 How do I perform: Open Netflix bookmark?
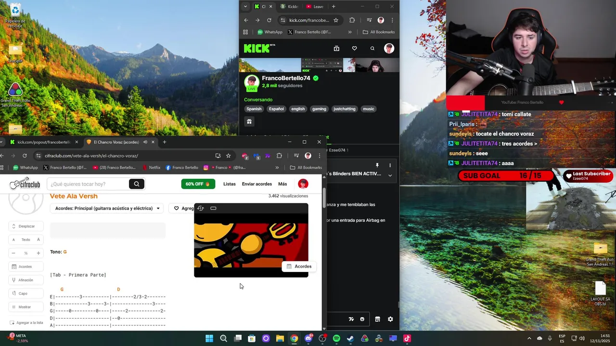[x=151, y=168]
